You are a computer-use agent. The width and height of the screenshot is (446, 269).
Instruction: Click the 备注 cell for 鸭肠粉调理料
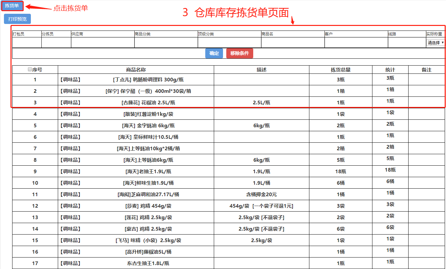click(x=426, y=79)
